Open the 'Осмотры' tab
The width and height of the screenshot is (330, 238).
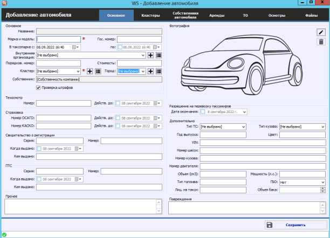[277, 16]
